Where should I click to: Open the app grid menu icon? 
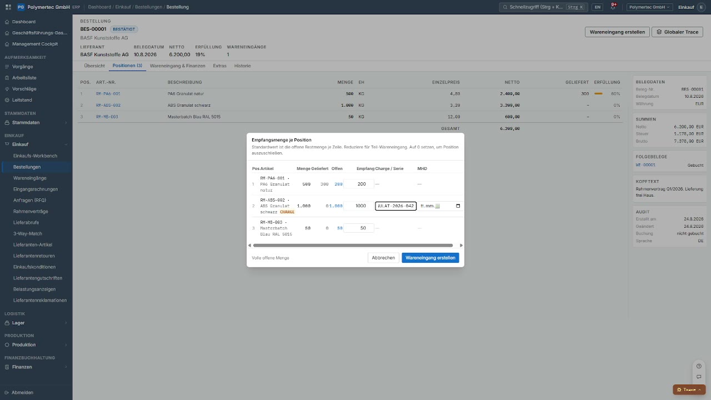(8, 7)
